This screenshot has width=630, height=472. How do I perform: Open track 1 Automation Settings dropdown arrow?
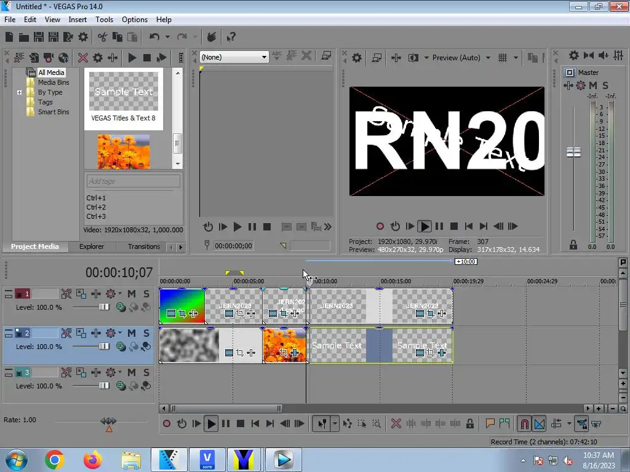(x=120, y=293)
